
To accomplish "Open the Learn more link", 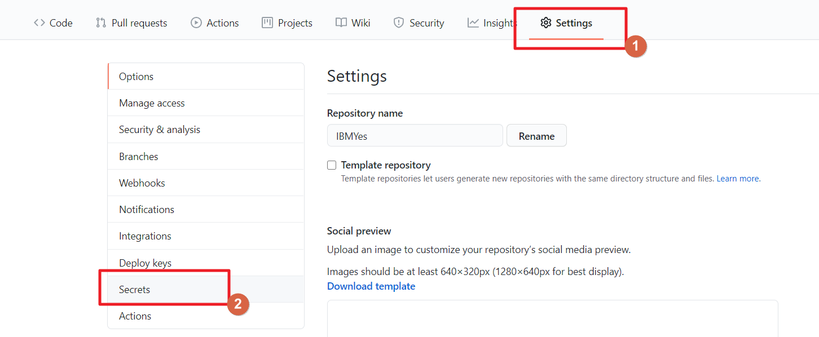I will 738,179.
